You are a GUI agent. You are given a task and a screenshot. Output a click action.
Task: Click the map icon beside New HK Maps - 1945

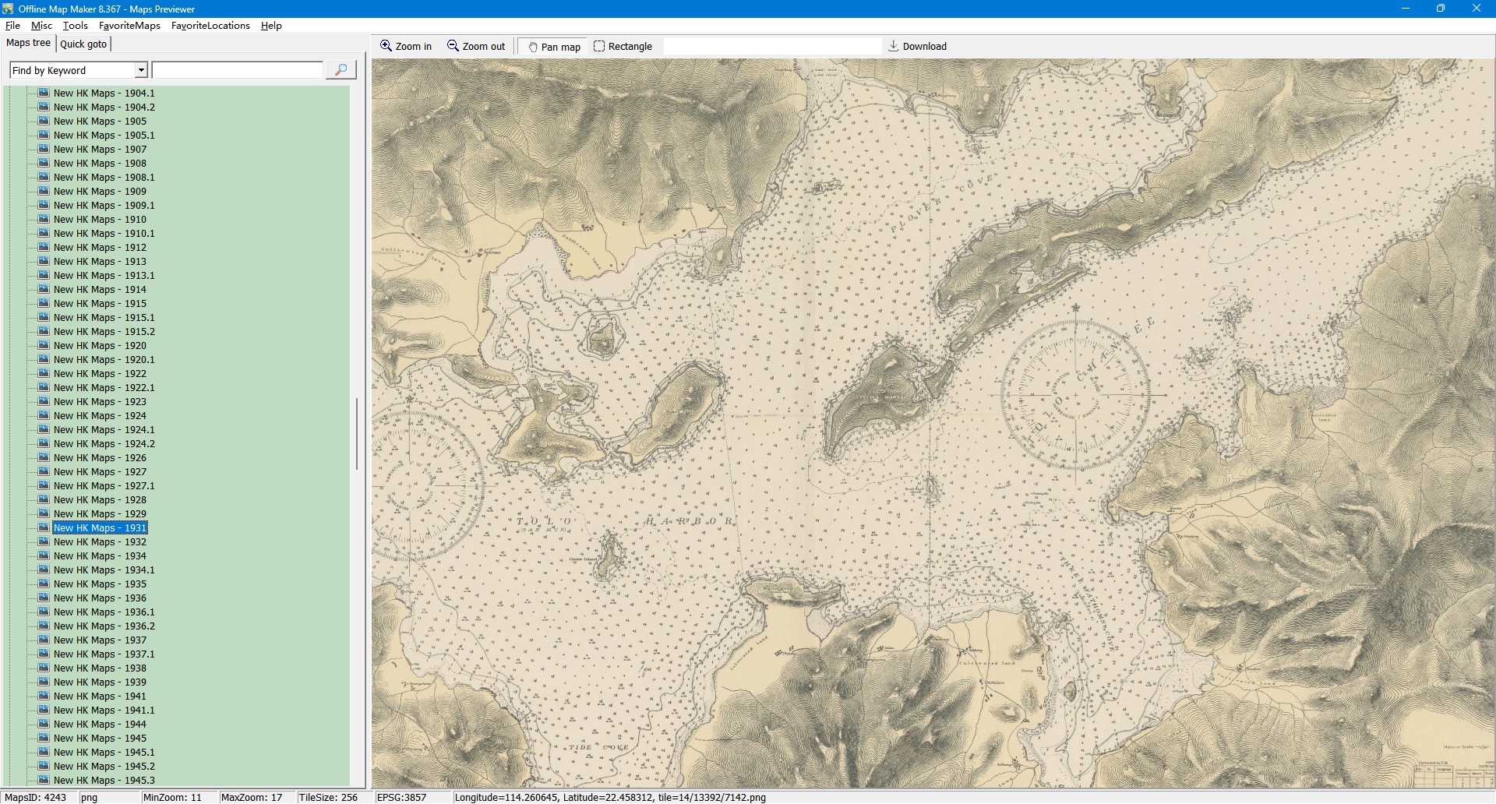coord(44,738)
